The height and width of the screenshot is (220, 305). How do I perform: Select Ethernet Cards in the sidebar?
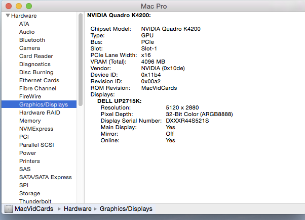coord(39,80)
